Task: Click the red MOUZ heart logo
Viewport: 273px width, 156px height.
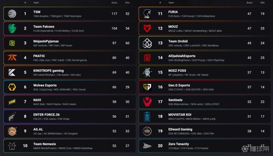Action: coord(147,29)
